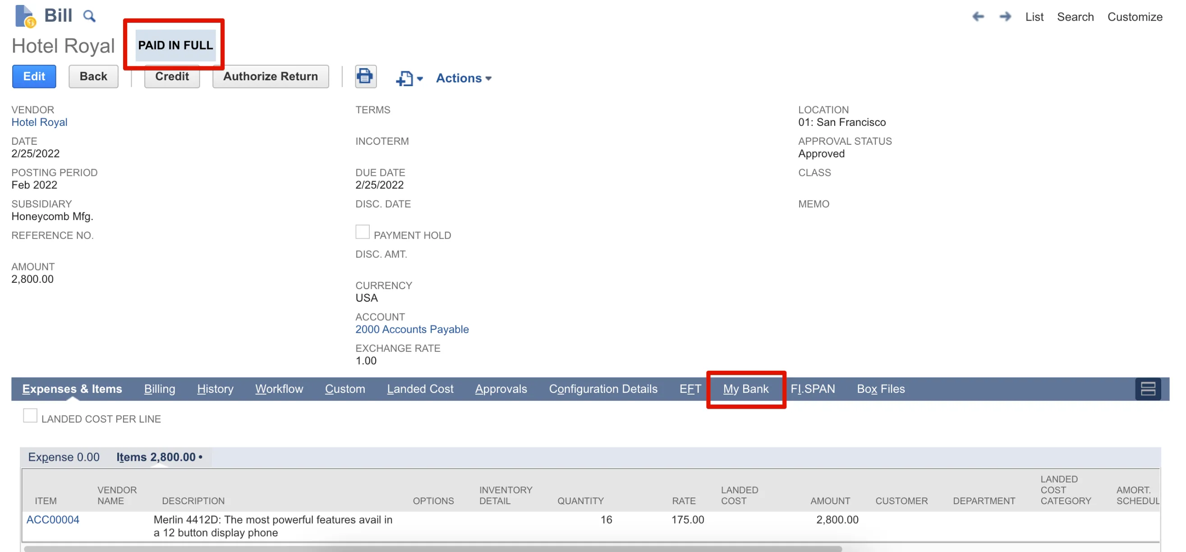Open the Bill quick search magnifier
The height and width of the screenshot is (552, 1186).
[89, 17]
